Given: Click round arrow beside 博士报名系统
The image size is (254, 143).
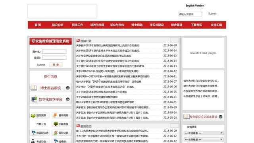Looking at the screenshot, I should [68, 88].
